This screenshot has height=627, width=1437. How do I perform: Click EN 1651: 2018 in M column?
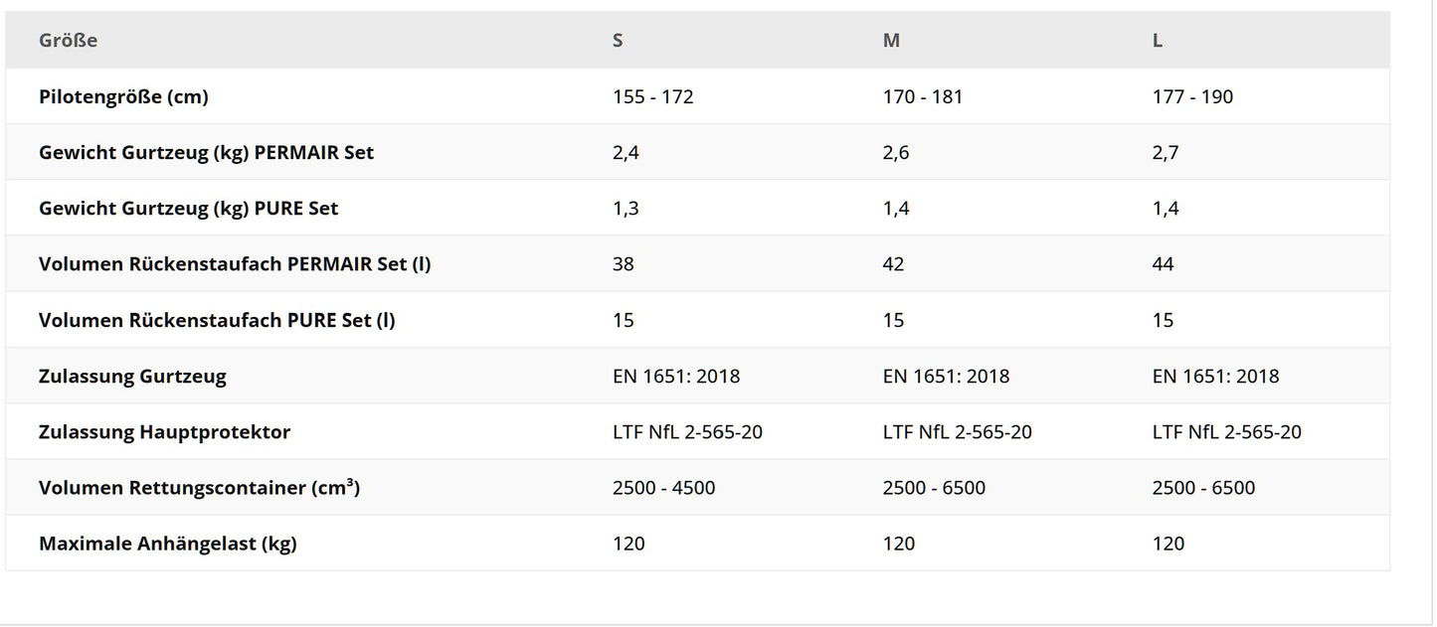point(946,376)
